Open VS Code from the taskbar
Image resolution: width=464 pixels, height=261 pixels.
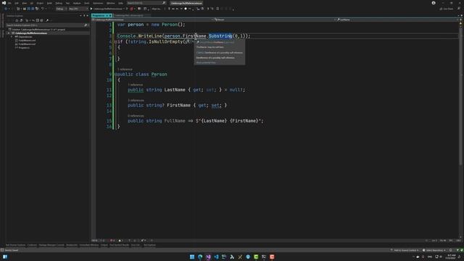tap(216, 257)
